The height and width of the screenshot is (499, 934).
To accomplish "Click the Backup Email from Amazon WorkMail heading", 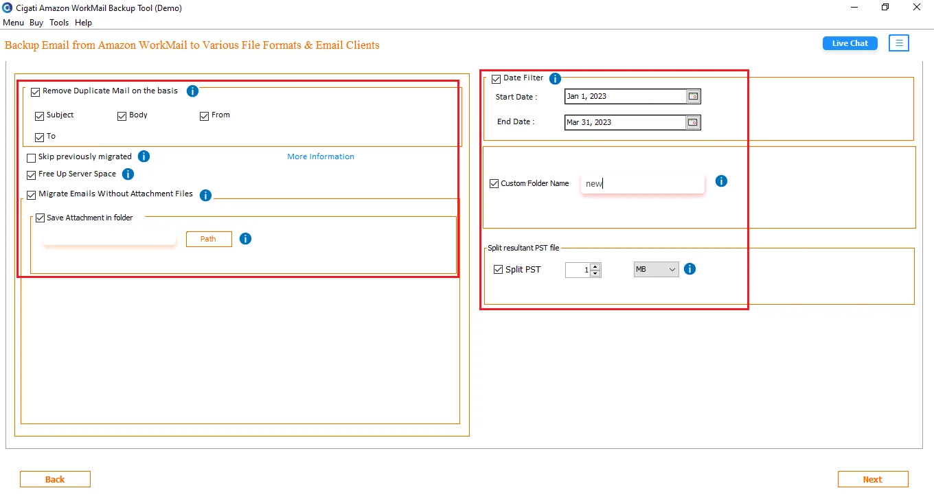I will pyautogui.click(x=192, y=45).
